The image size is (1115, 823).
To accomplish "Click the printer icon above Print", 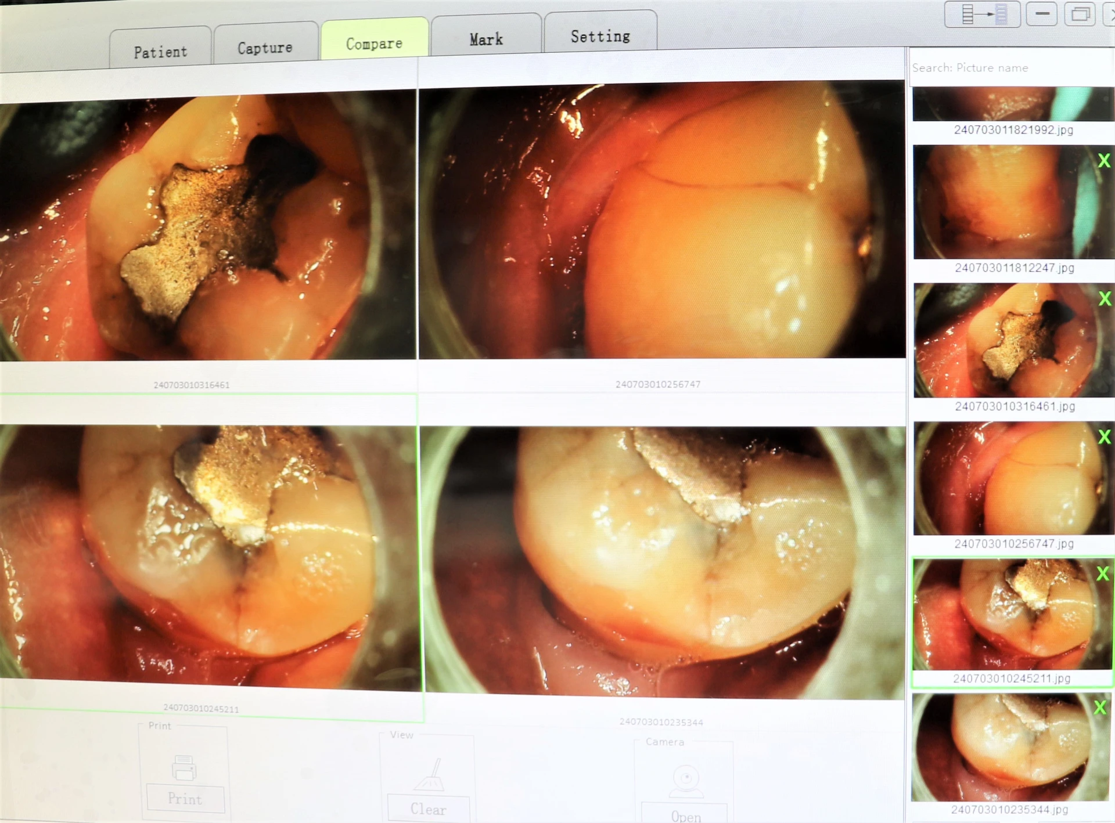I will coord(184,768).
